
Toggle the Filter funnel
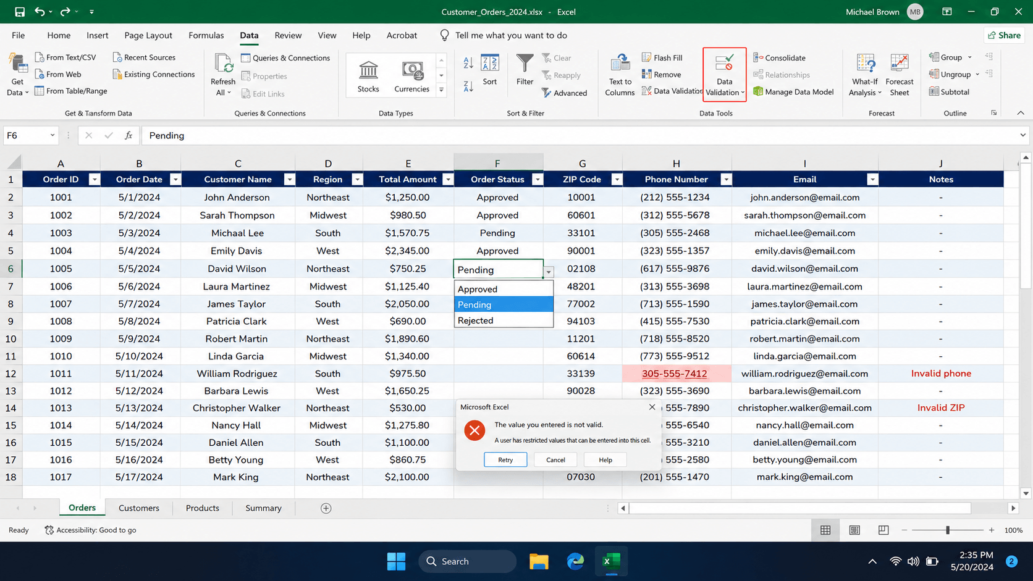click(x=525, y=70)
